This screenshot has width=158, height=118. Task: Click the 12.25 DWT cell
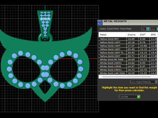144,73
